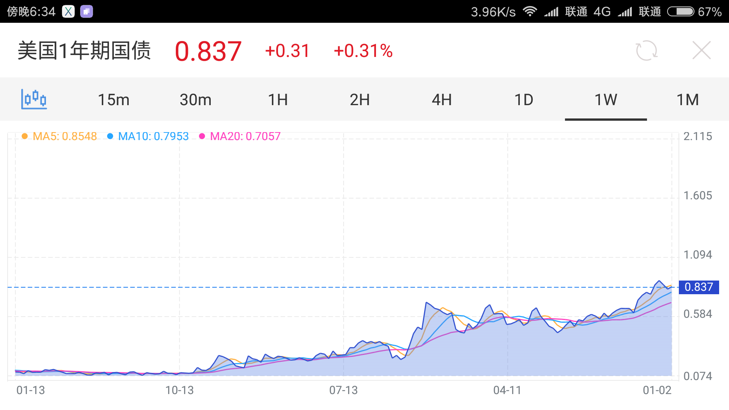729x410 pixels.
Task: Open the candlestick chart type icon
Action: point(34,99)
